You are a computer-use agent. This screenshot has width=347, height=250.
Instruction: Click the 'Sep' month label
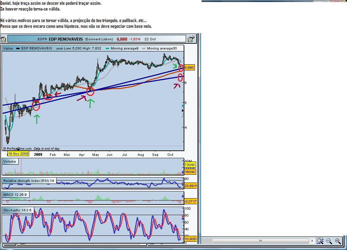[x=155, y=155]
